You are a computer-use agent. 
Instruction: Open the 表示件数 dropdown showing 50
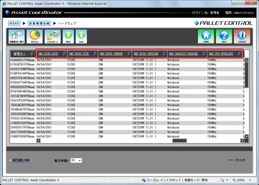pos(76,160)
